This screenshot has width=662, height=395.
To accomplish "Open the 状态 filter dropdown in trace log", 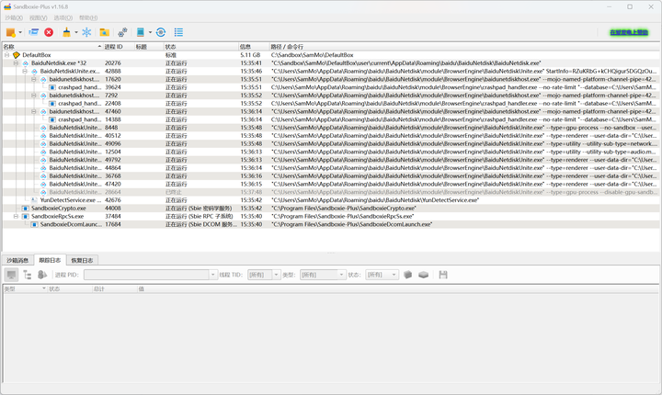I will click(382, 275).
